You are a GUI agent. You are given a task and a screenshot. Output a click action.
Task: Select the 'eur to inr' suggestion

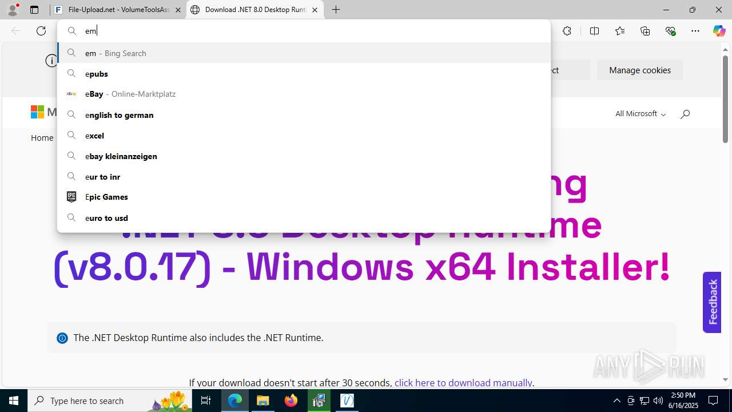click(304, 177)
